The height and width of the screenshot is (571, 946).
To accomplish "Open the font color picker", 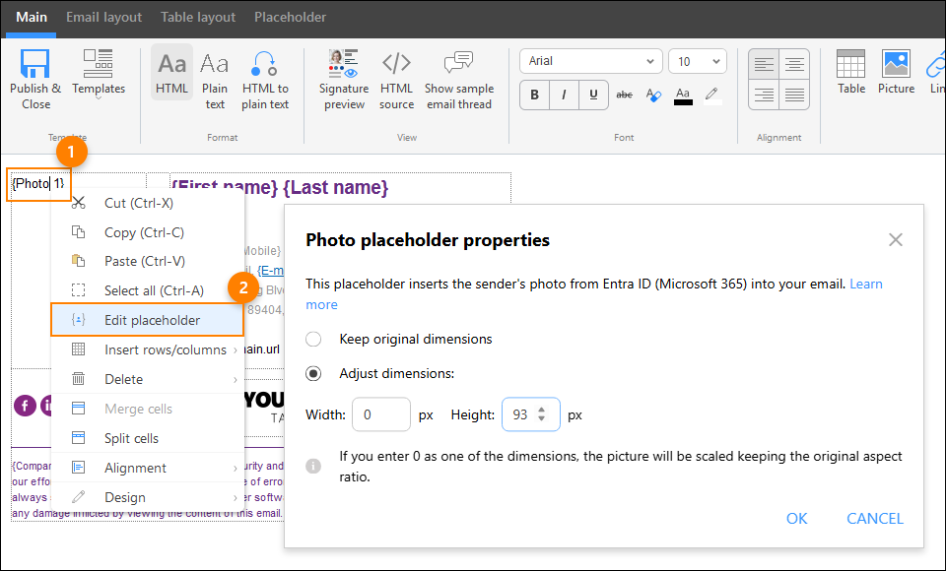I will tap(682, 95).
